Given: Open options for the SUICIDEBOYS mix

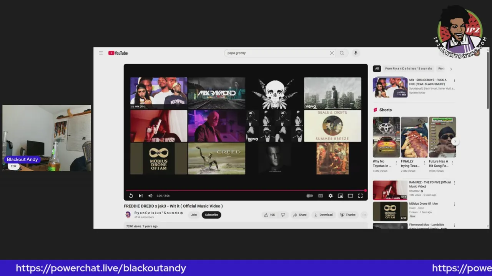Looking at the screenshot, I should point(454,80).
